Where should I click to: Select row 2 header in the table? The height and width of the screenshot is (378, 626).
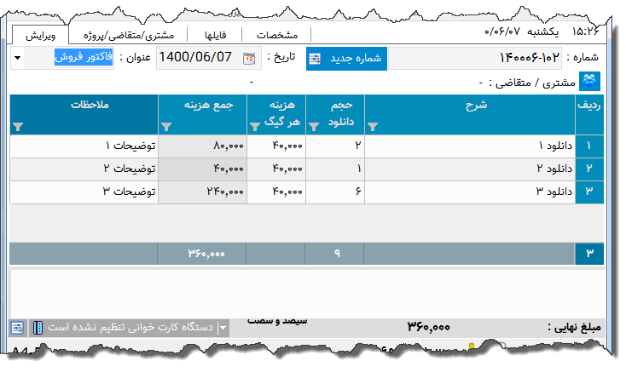click(x=589, y=169)
